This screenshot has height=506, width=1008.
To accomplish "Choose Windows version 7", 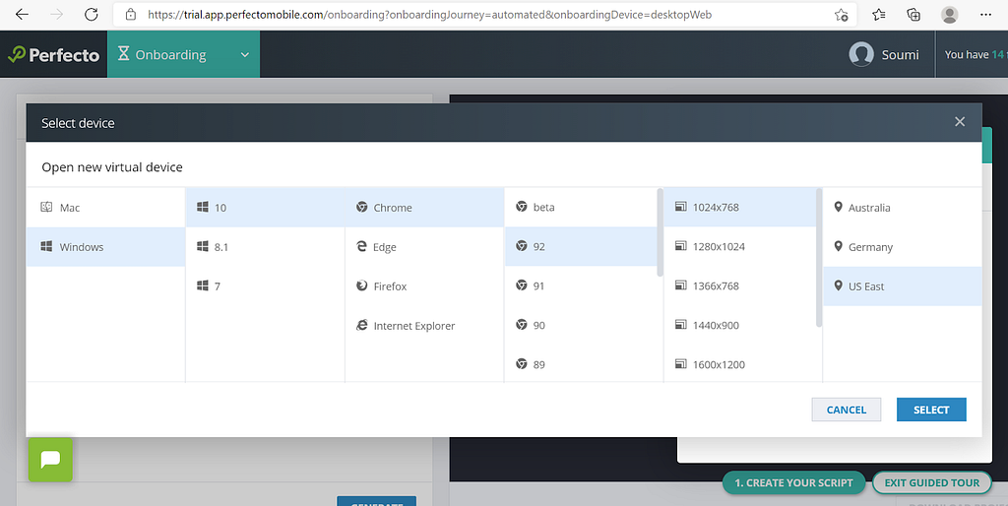I will click(265, 286).
